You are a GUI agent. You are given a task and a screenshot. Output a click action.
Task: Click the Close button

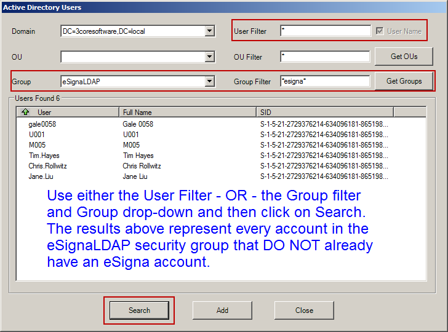pos(304,310)
